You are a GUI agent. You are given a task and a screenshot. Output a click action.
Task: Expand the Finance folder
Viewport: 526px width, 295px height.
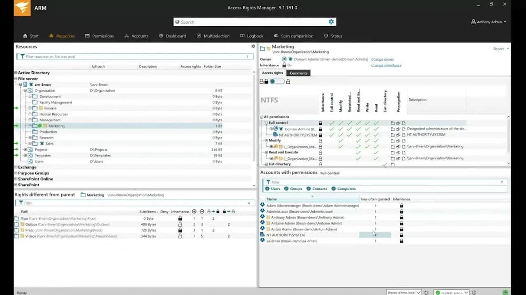click(30, 108)
